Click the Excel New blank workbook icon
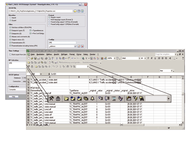The width and height of the screenshot is (188, 141). pos(29,58)
